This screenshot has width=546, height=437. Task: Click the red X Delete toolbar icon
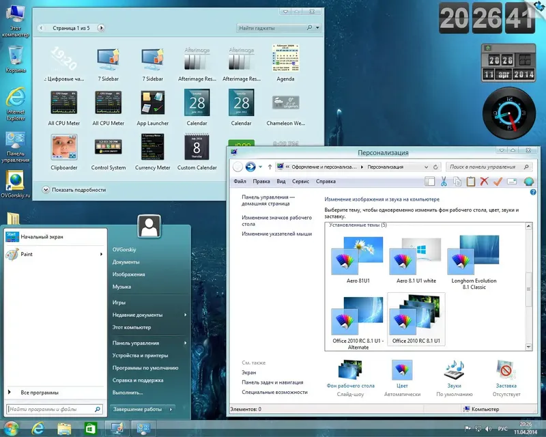pos(484,181)
